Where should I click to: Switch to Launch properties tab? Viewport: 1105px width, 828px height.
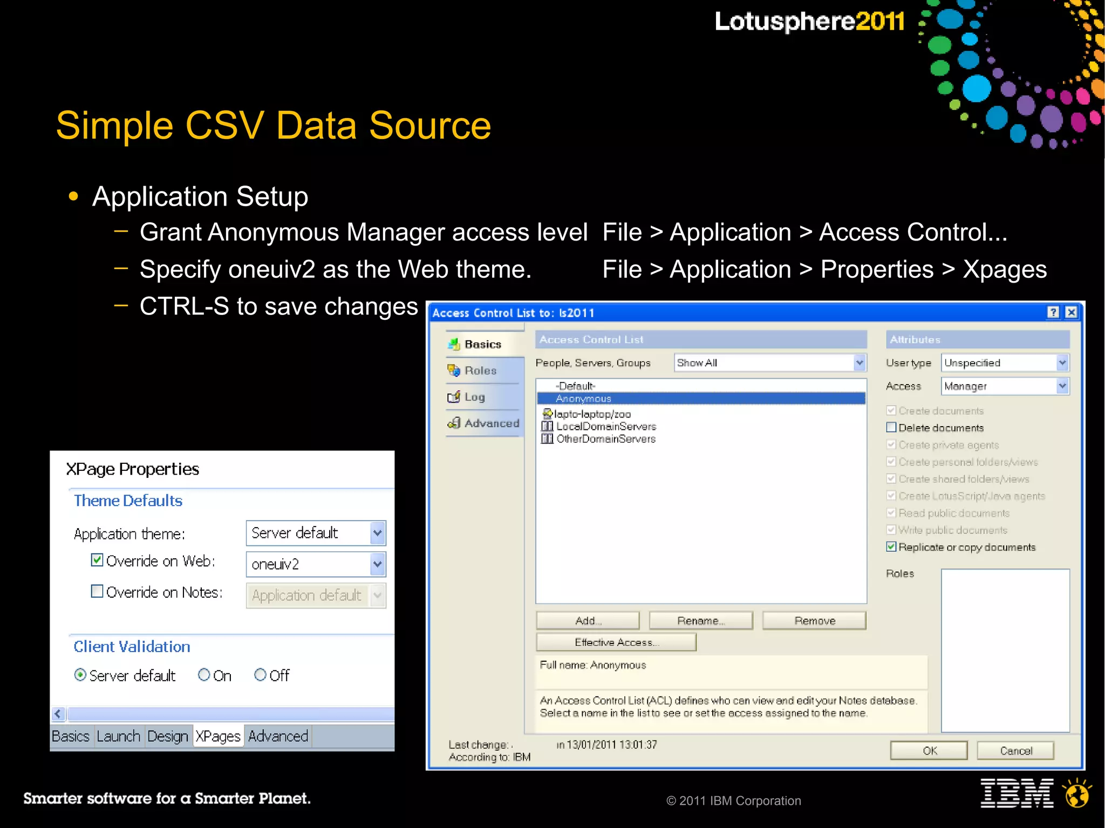click(118, 736)
